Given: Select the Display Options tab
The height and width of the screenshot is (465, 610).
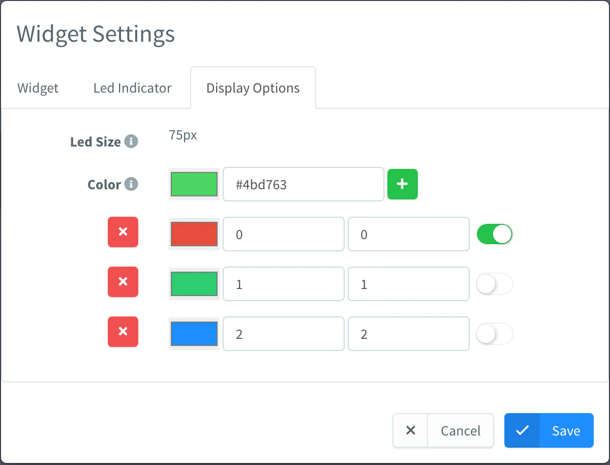Looking at the screenshot, I should [253, 88].
